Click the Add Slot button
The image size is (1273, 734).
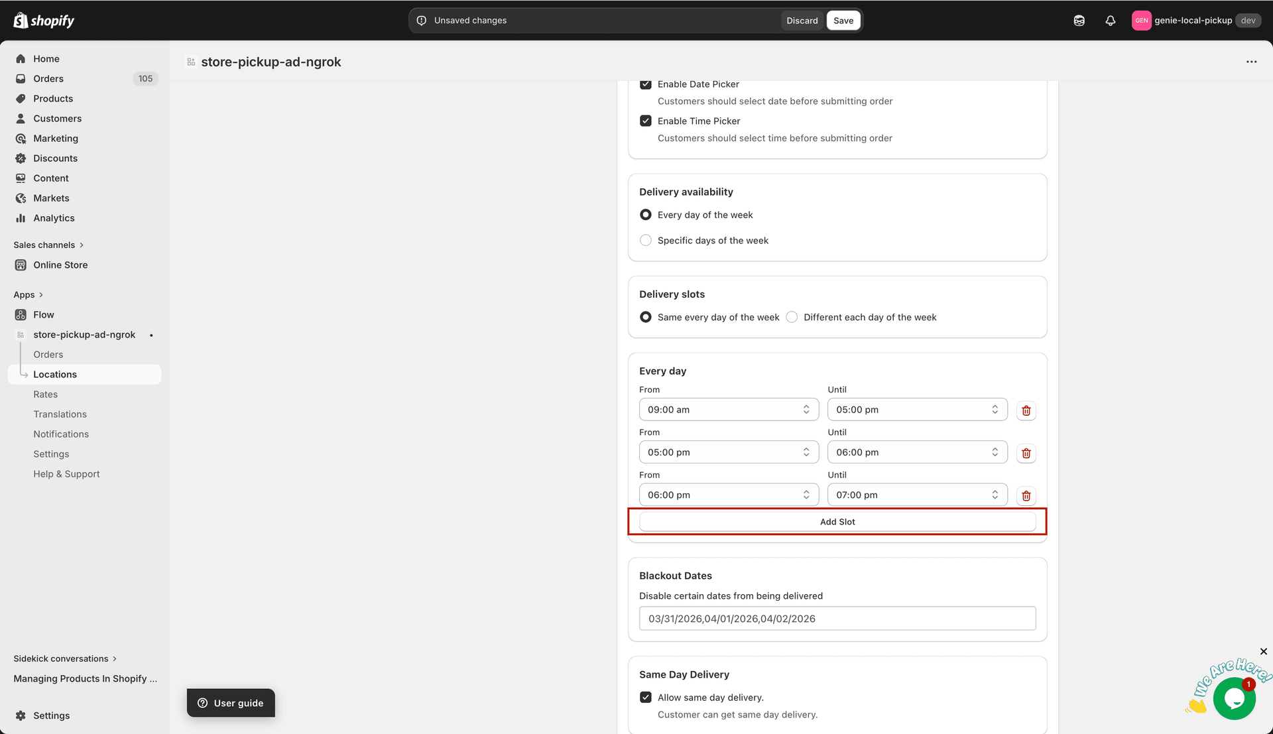tap(837, 522)
